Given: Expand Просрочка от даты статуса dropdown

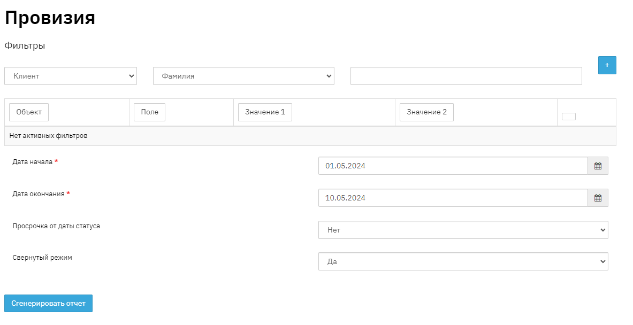Looking at the screenshot, I should coord(463,230).
